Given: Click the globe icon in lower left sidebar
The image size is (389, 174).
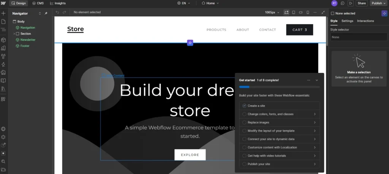Looking at the screenshot, I should pyautogui.click(x=3, y=129).
